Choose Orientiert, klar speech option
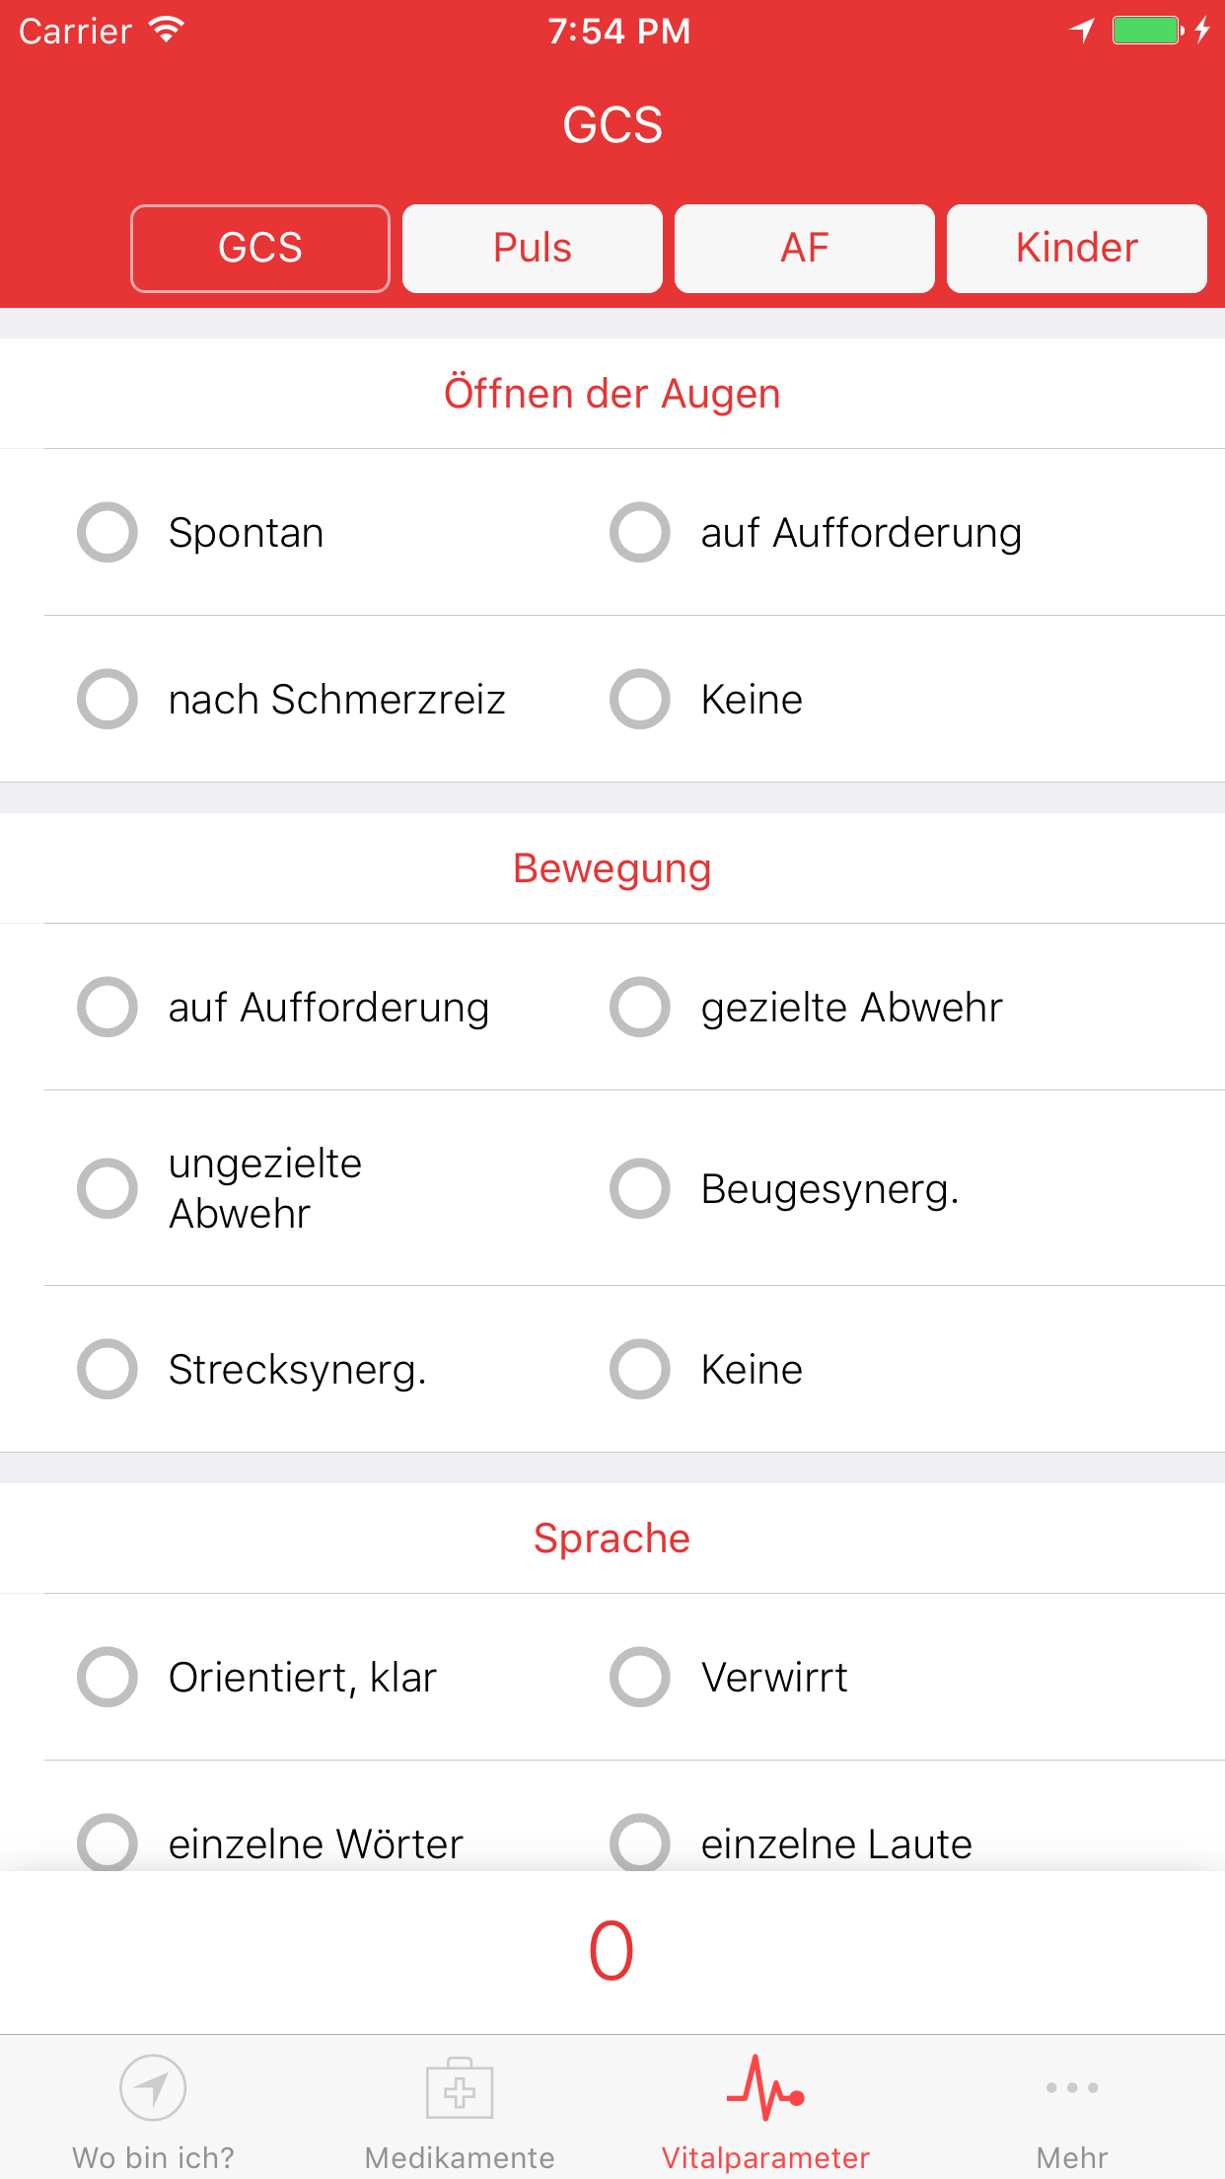 coord(108,1677)
